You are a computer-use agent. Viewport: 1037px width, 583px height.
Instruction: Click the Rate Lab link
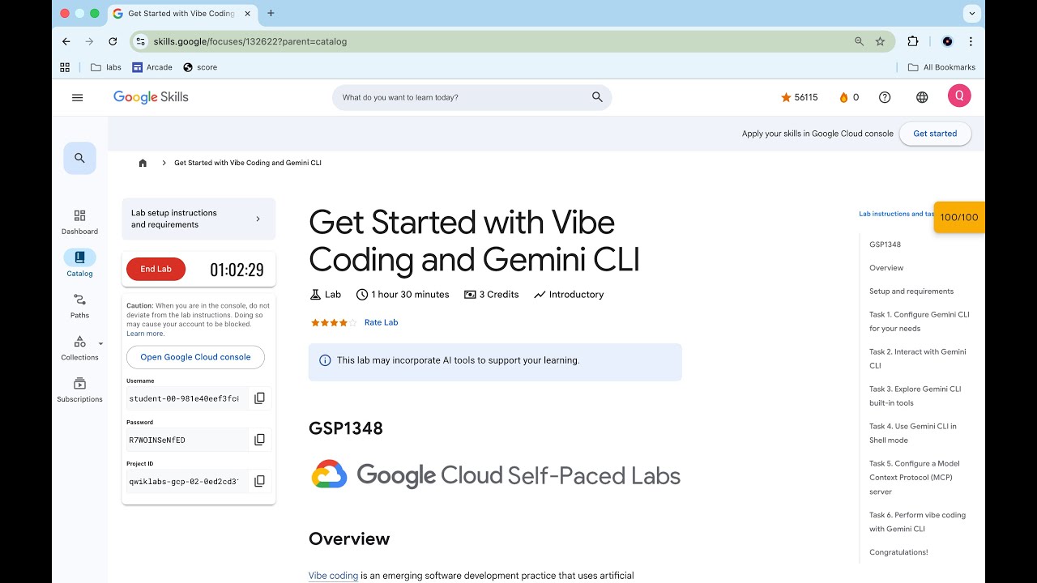pyautogui.click(x=381, y=322)
